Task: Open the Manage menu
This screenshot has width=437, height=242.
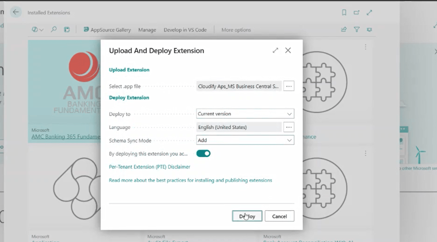Action: [x=147, y=30]
